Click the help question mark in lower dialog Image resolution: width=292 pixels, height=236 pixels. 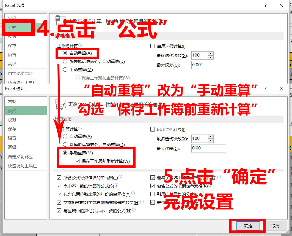pos(266,88)
